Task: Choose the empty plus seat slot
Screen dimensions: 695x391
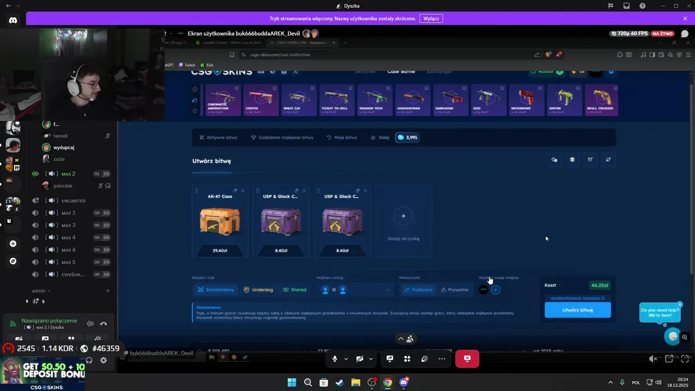Action: click(x=495, y=290)
